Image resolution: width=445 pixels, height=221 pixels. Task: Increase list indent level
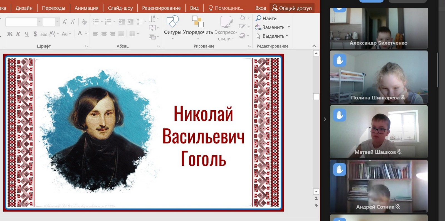tap(130, 22)
